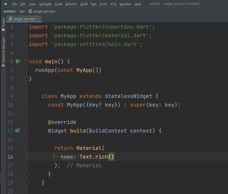Collapse the return Material fold on line 15

[27, 148]
